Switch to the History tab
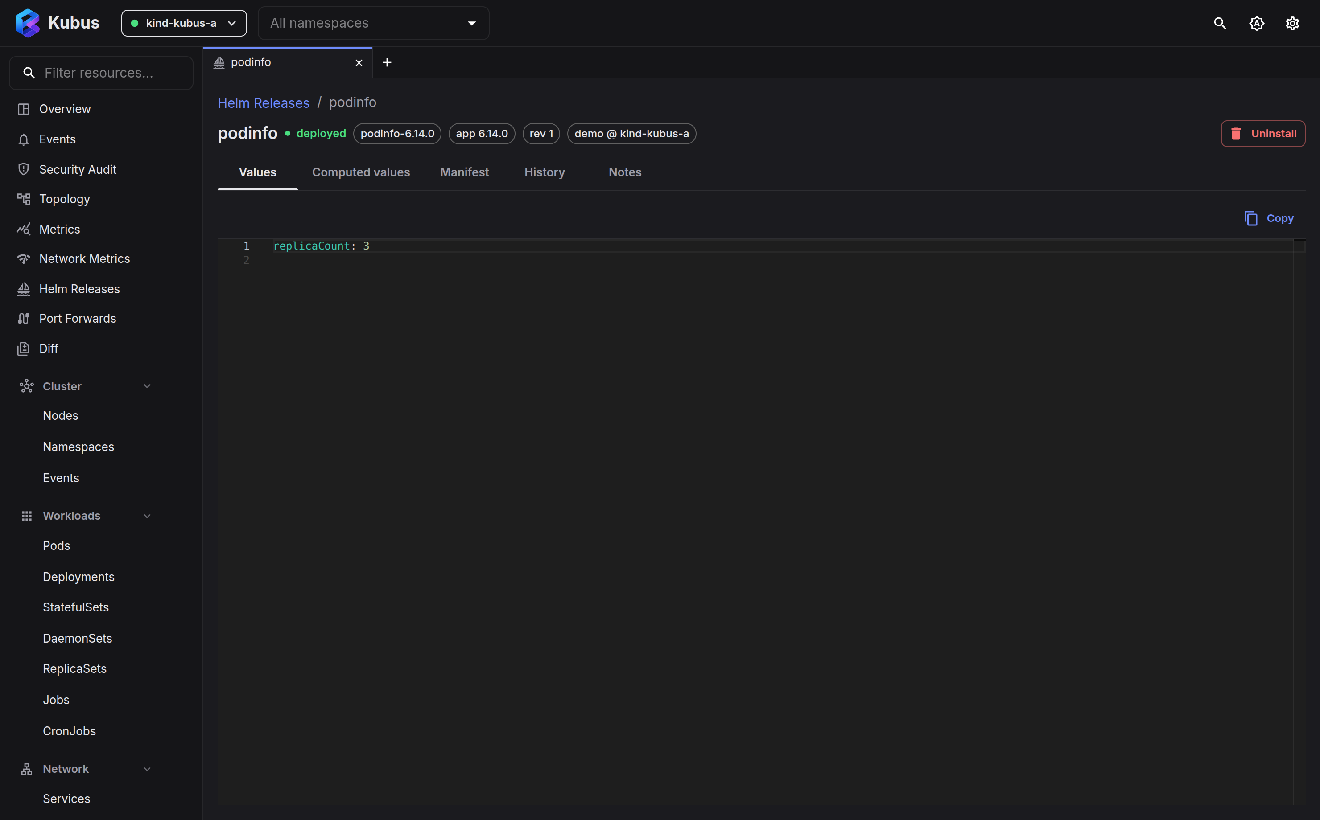Viewport: 1320px width, 820px height. pyautogui.click(x=544, y=172)
